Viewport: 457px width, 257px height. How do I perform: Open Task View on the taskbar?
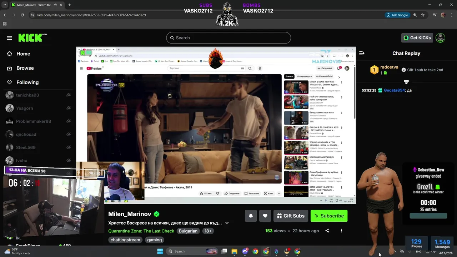(224, 251)
